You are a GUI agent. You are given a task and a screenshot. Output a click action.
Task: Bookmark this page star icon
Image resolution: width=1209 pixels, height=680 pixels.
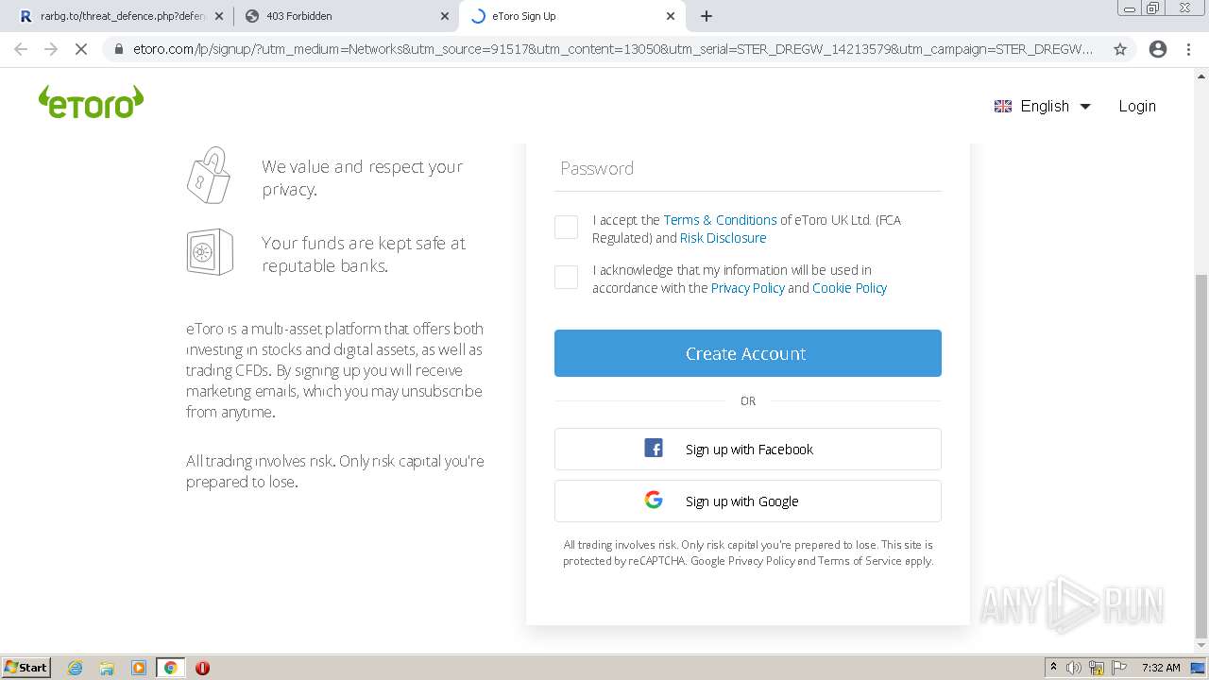pyautogui.click(x=1120, y=49)
